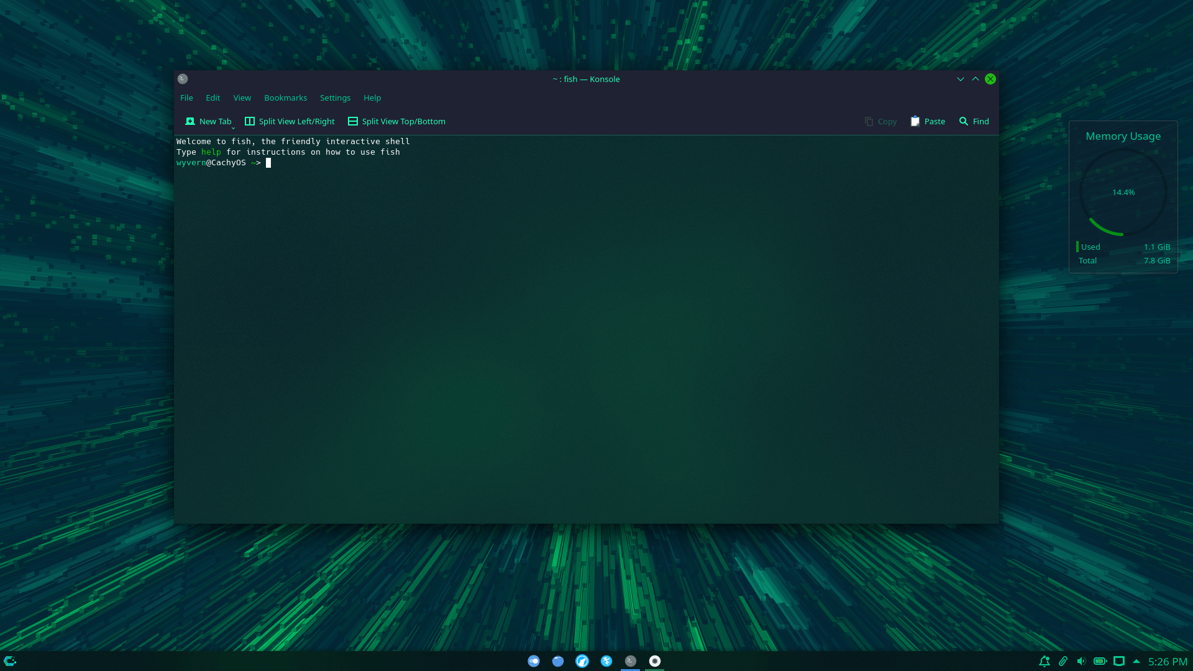Open the blue file manager taskbar icon
The image size is (1193, 671).
(x=558, y=661)
